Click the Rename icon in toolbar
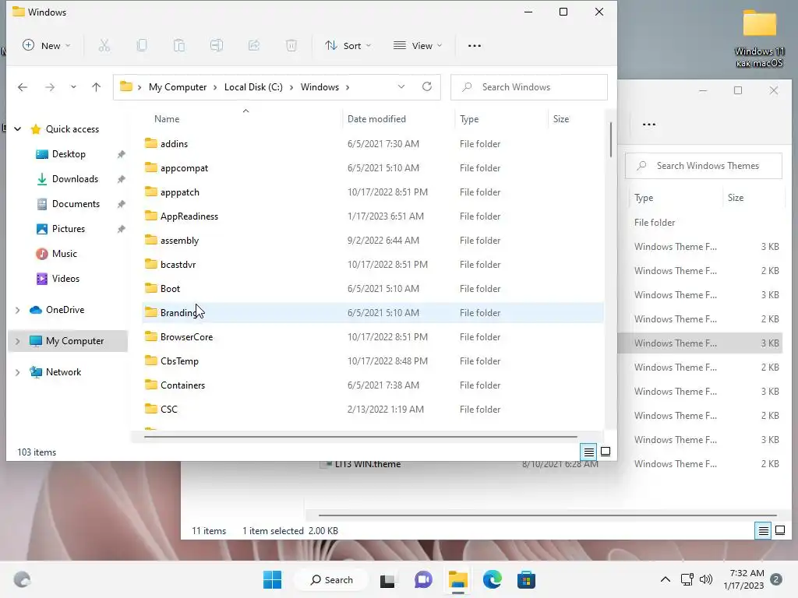Screen dimensions: 798x598 (x=217, y=46)
